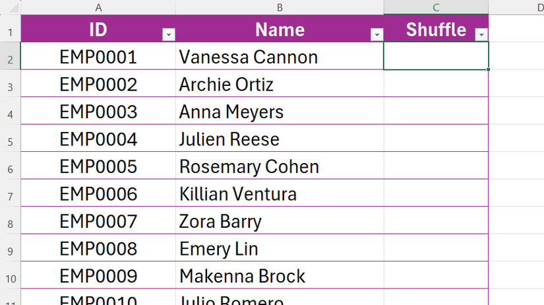Select column B header
Image resolution: width=544 pixels, height=305 pixels.
click(280, 7)
